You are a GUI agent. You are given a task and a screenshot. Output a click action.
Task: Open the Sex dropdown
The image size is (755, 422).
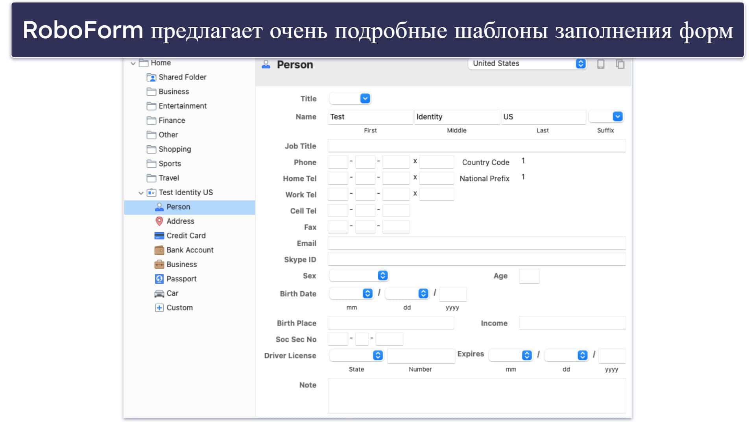(359, 276)
